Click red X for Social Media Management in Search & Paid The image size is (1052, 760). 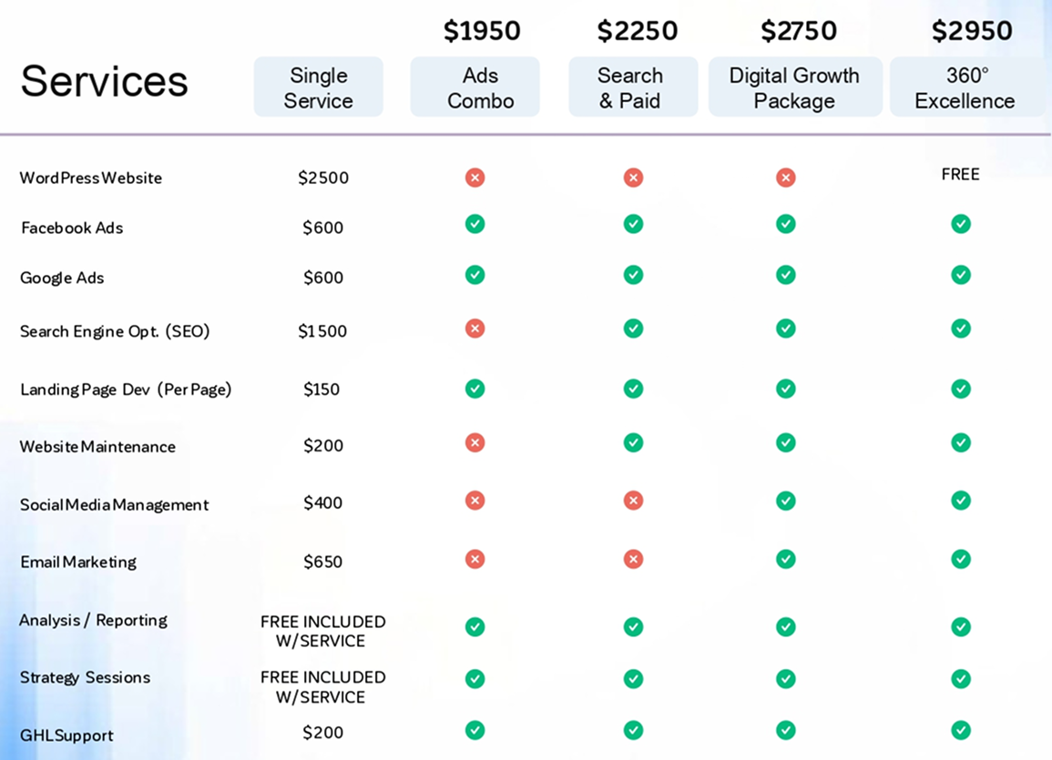[633, 501]
